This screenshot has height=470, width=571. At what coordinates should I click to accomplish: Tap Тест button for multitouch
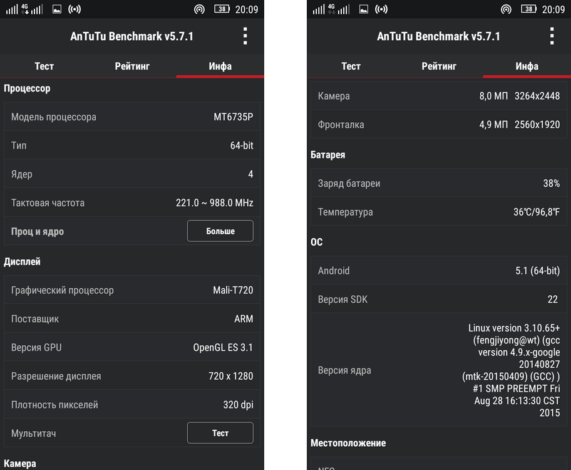pyautogui.click(x=220, y=433)
